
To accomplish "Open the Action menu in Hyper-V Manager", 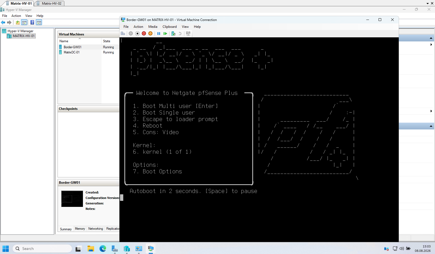I will pyautogui.click(x=16, y=16).
